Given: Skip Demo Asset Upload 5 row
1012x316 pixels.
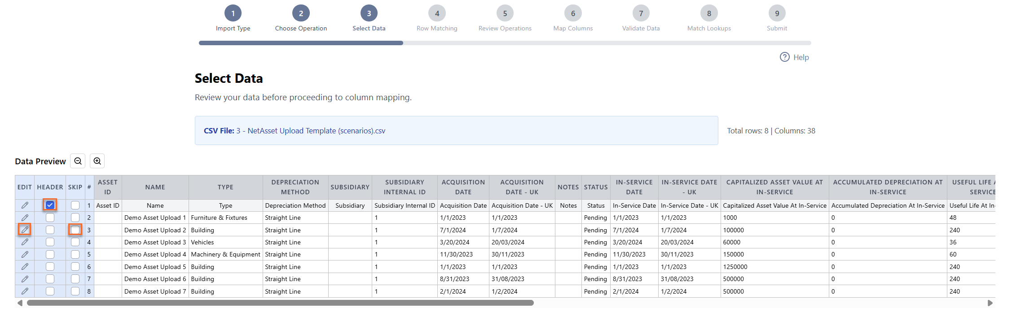Looking at the screenshot, I should (75, 267).
